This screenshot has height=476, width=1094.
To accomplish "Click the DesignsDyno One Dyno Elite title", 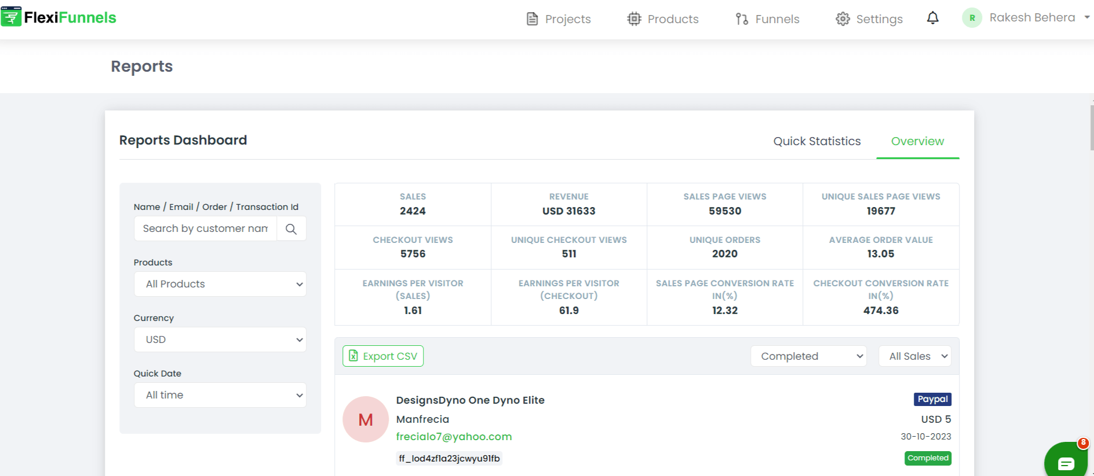I will (x=470, y=400).
